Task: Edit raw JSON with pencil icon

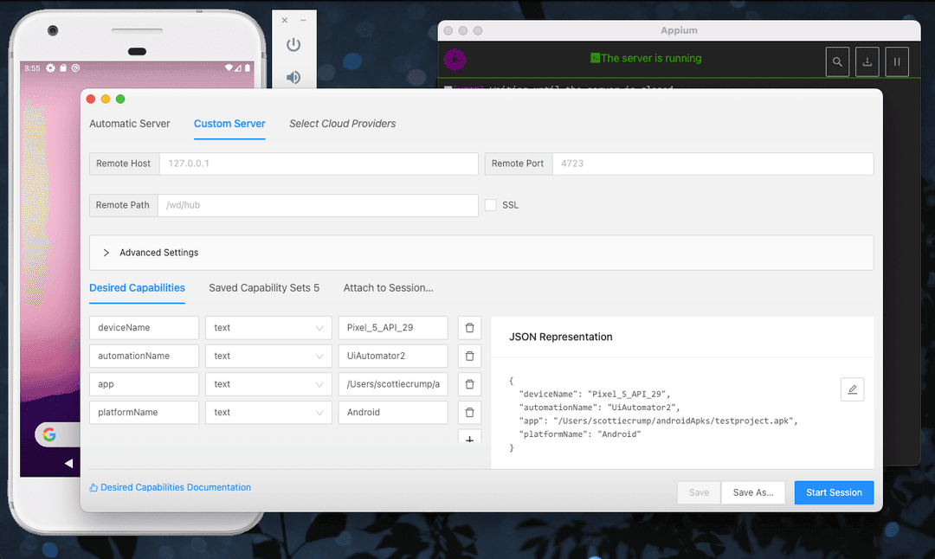Action: tap(852, 389)
